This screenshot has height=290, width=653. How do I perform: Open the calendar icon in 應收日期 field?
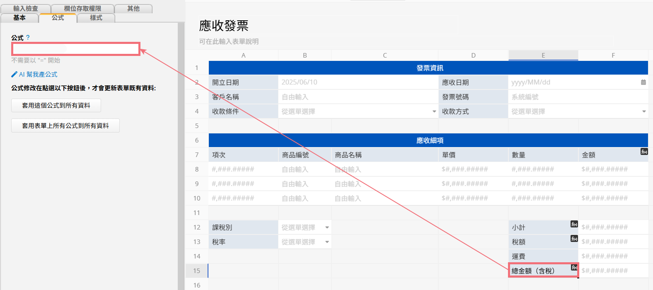pos(643,82)
